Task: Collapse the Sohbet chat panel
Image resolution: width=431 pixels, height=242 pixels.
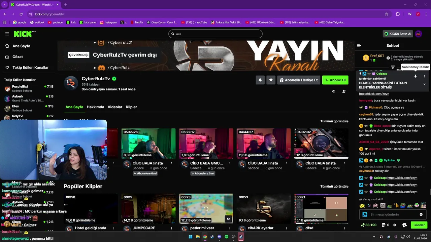Action: [359, 45]
